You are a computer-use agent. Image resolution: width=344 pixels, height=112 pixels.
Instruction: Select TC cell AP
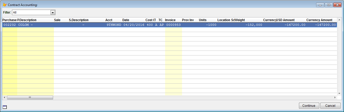point(161,25)
